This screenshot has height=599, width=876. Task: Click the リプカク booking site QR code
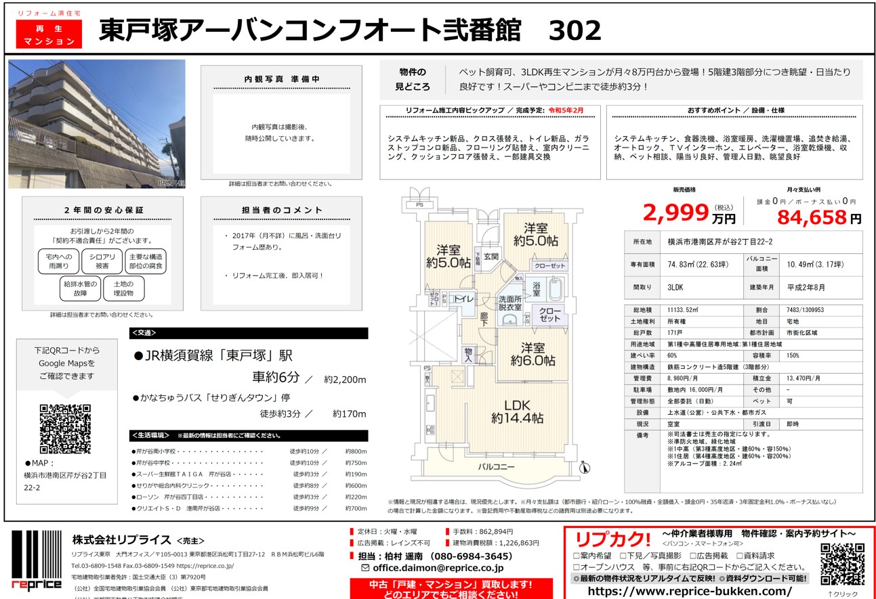pyautogui.click(x=843, y=564)
